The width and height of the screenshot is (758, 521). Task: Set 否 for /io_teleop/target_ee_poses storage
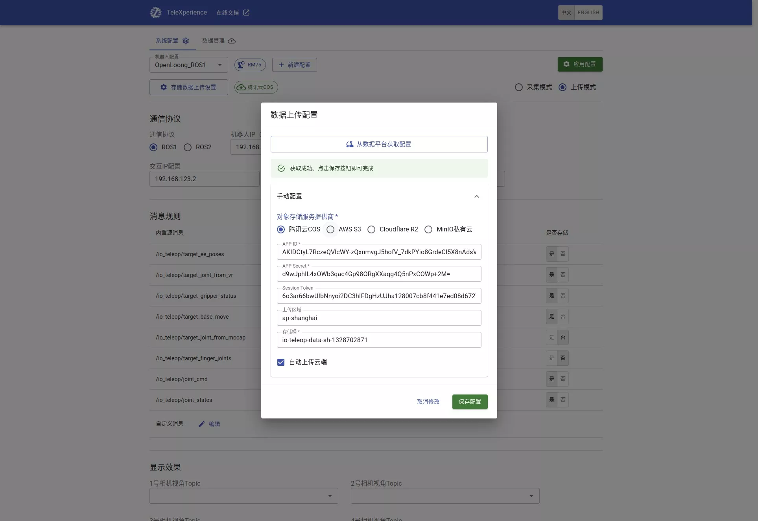[563, 254]
